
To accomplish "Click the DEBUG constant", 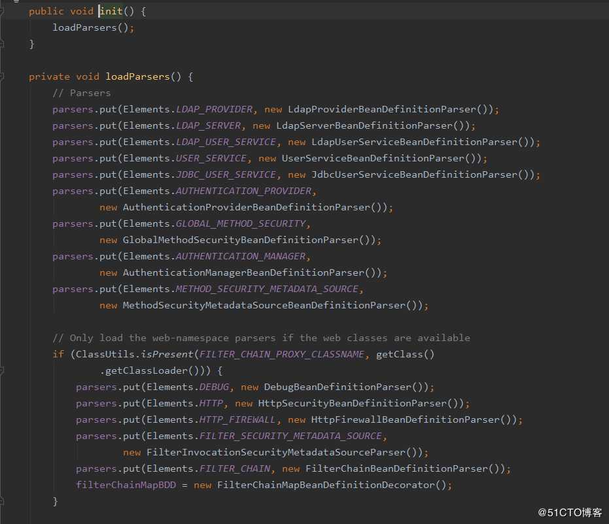I will click(215, 387).
